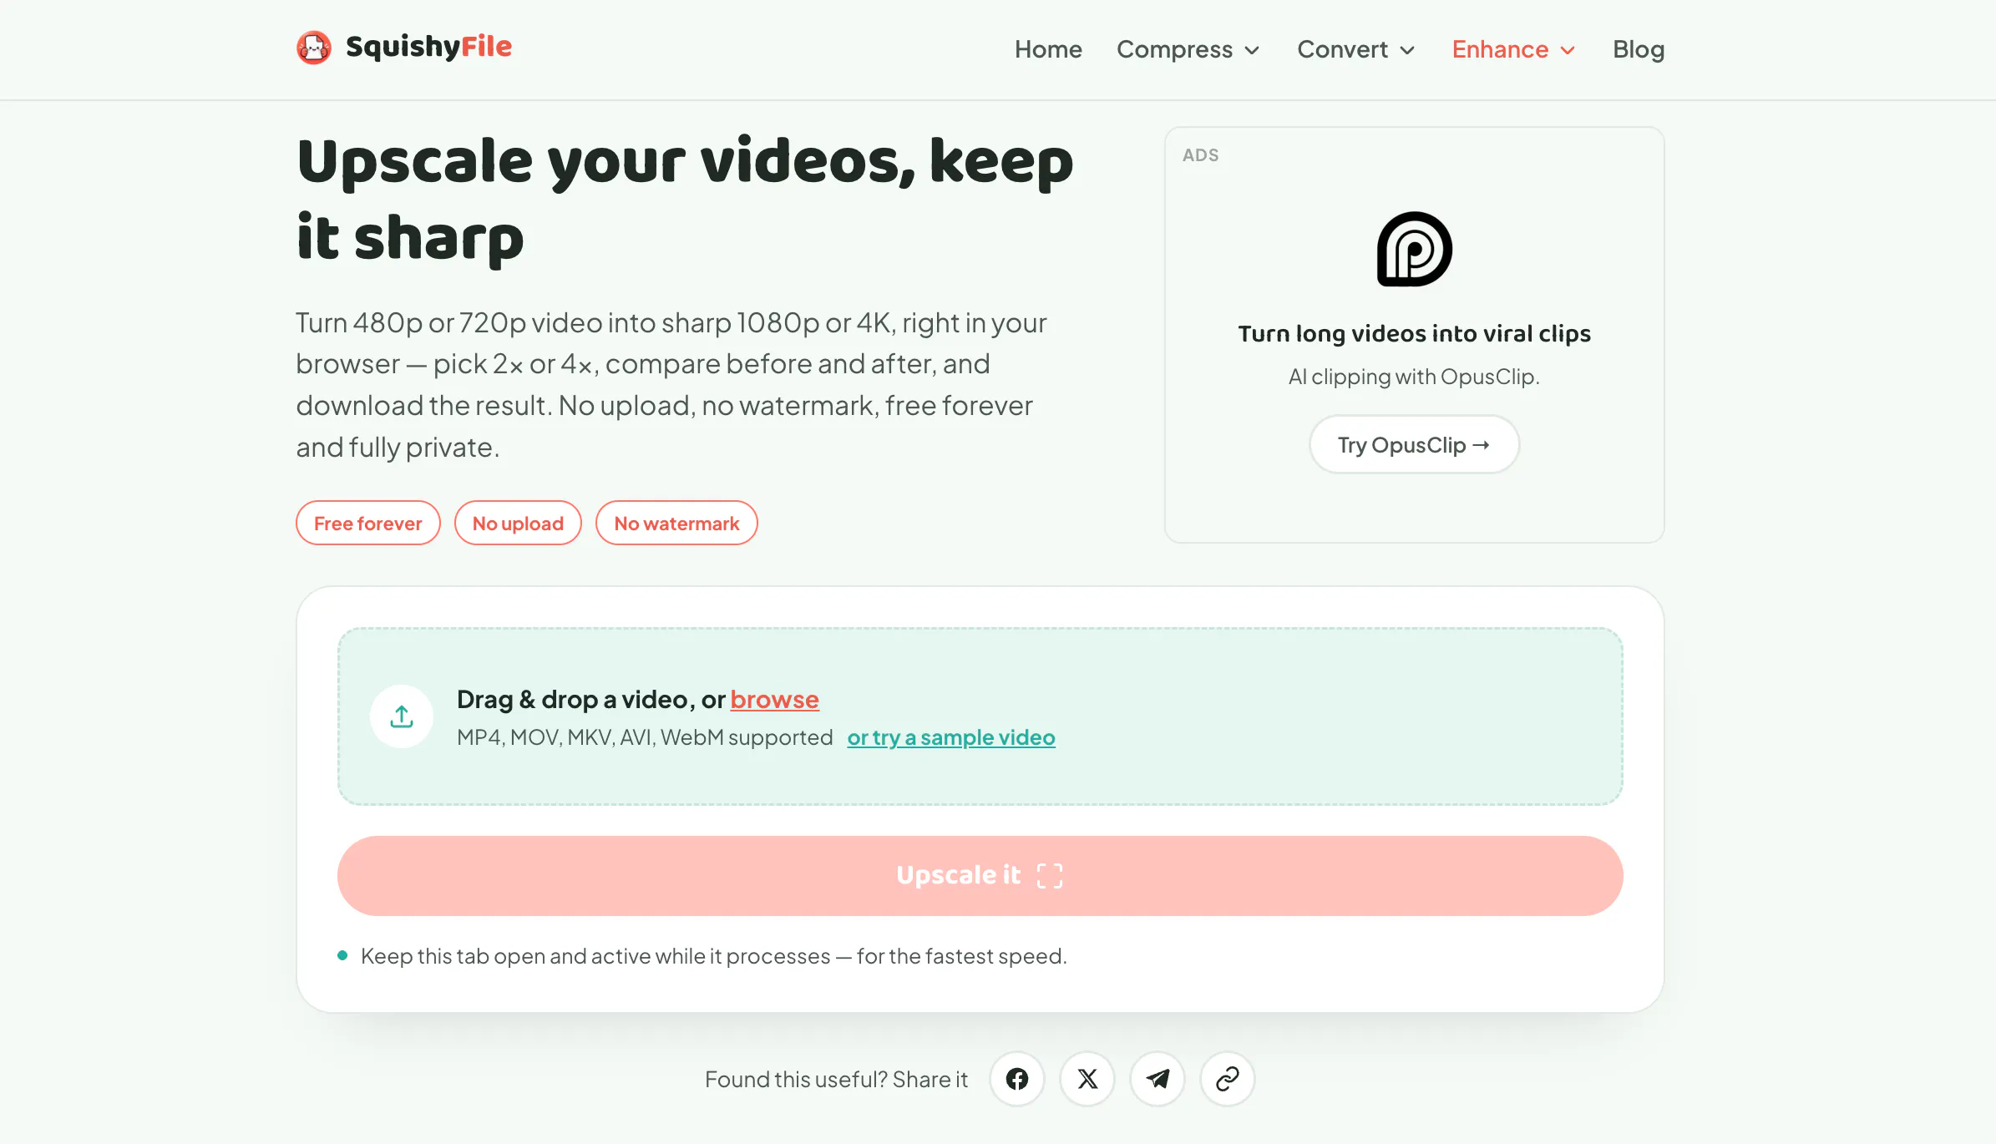Expand the Enhance dropdown menu
1996x1144 pixels.
tap(1514, 49)
